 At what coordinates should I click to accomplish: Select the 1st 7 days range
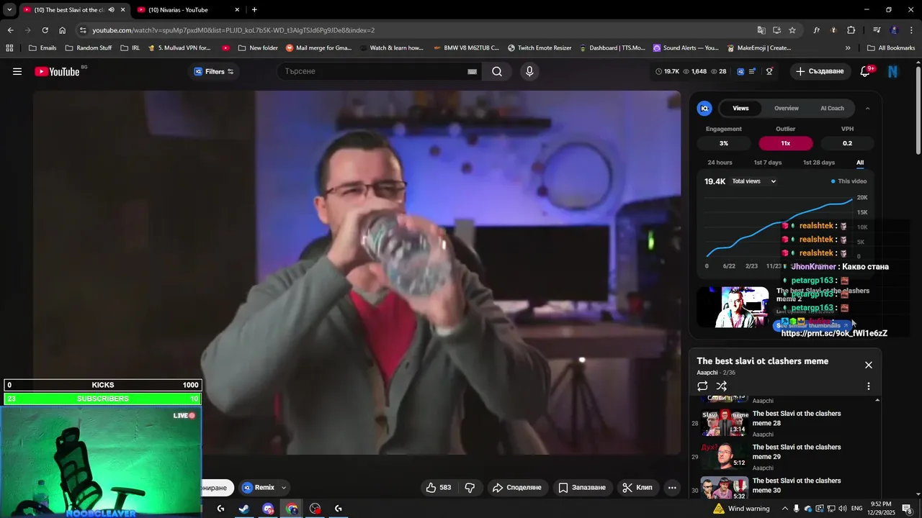(x=767, y=163)
